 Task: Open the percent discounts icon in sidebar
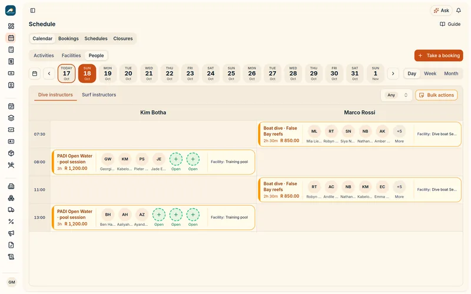11,222
